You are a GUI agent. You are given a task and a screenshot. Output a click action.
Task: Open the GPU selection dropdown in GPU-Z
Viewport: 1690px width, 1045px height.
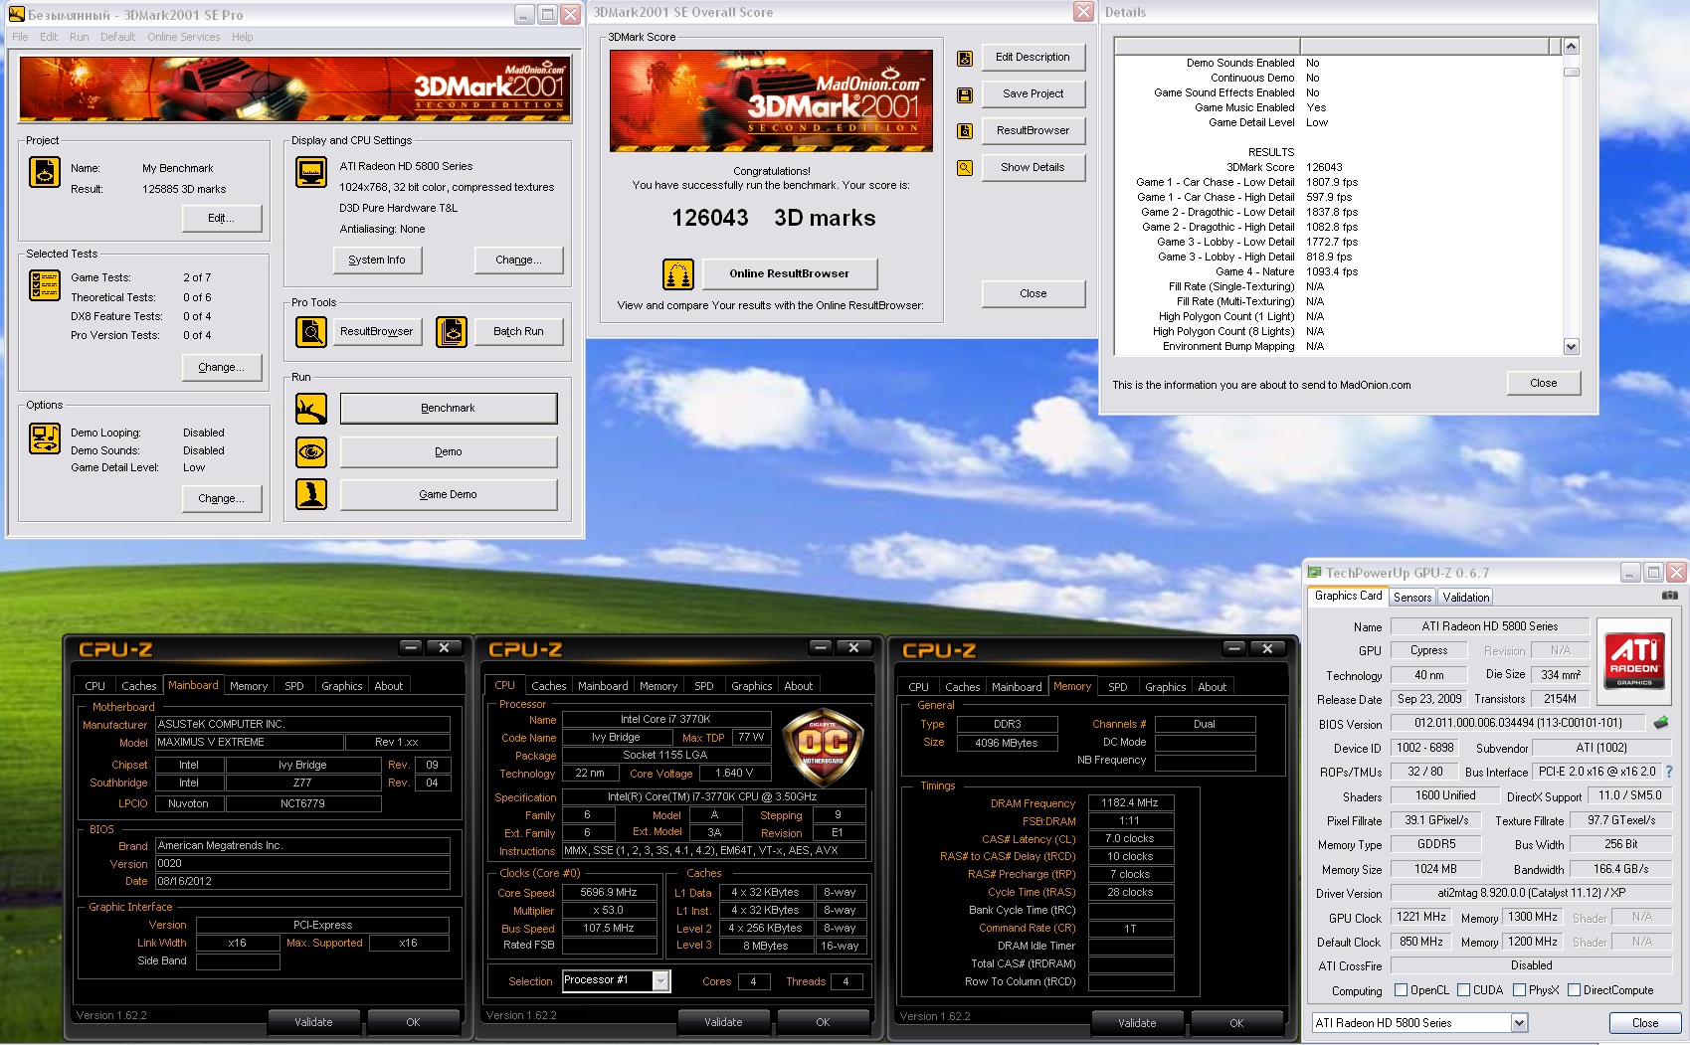[1519, 1023]
